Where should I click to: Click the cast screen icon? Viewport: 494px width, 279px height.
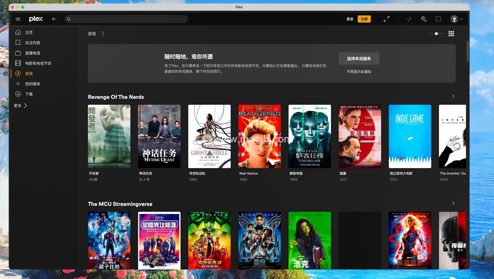pyautogui.click(x=438, y=19)
